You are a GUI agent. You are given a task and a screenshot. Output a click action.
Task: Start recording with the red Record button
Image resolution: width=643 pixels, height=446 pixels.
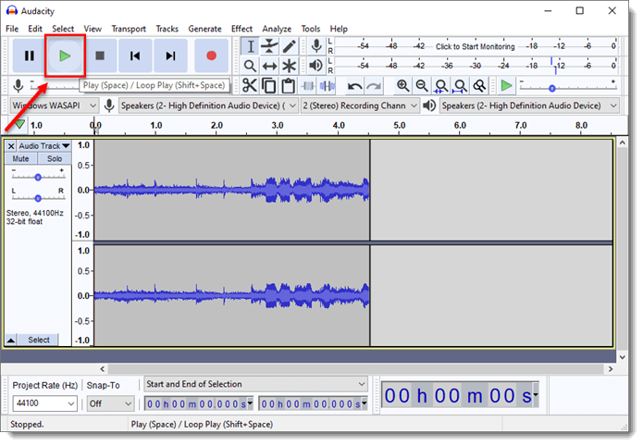coord(211,56)
